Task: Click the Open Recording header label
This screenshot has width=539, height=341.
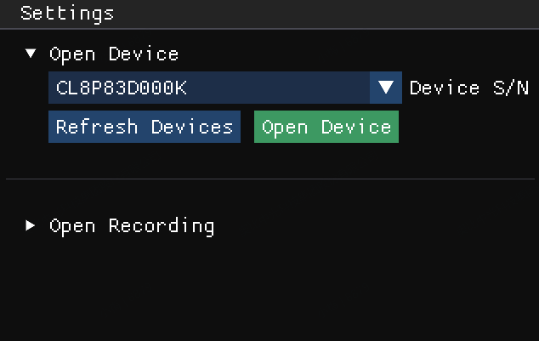Action: [x=132, y=226]
